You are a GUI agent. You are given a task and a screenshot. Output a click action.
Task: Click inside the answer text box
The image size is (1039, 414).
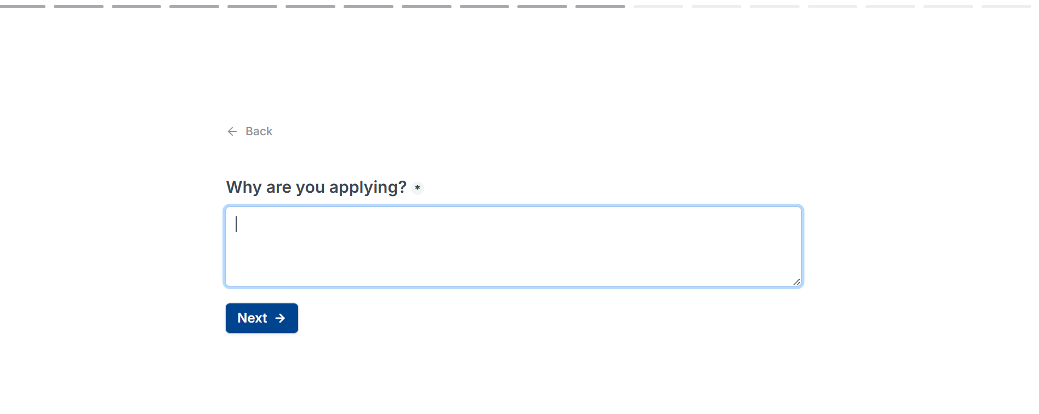pos(513,246)
